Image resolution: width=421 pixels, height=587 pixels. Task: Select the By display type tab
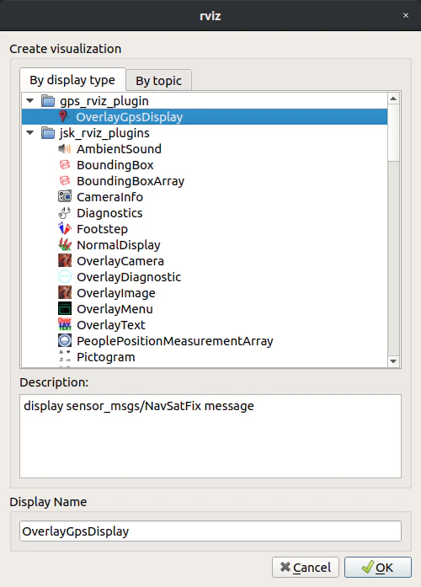[x=72, y=79]
